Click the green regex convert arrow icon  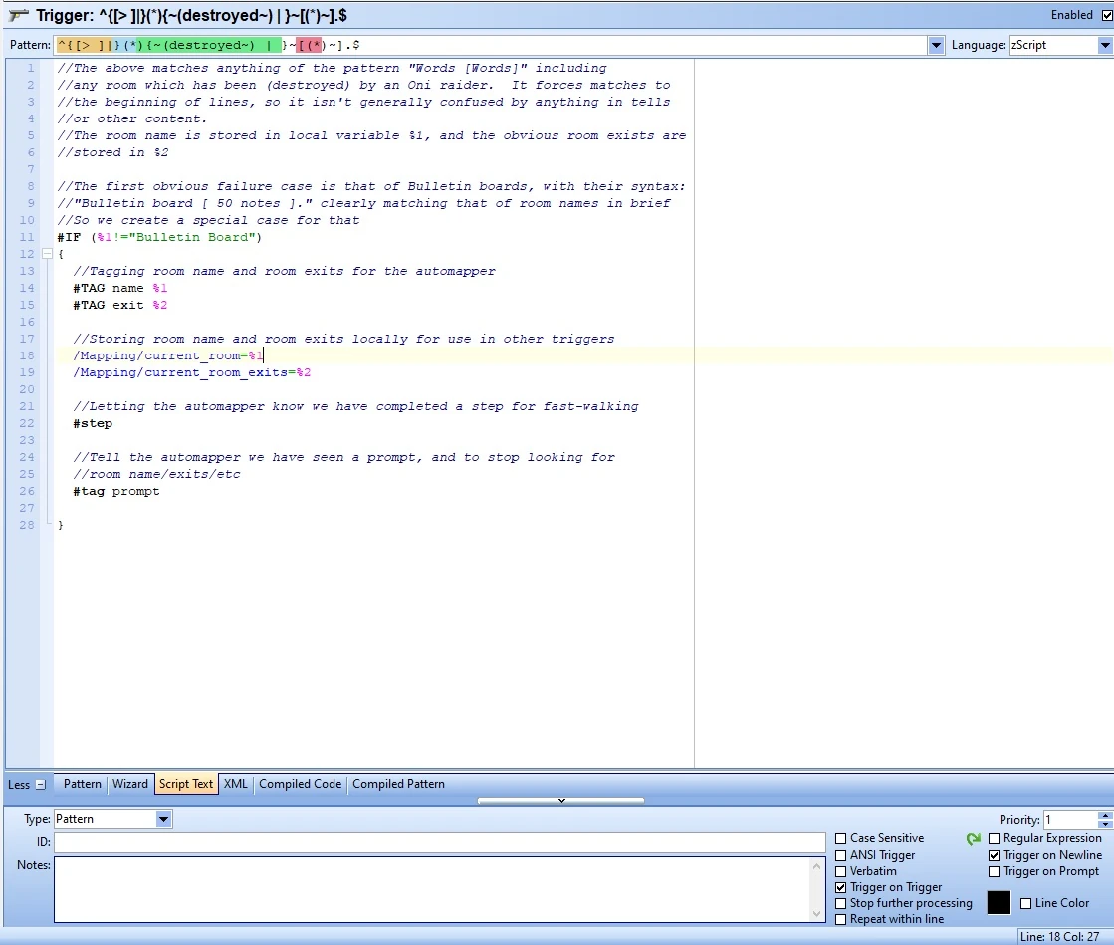(x=974, y=839)
